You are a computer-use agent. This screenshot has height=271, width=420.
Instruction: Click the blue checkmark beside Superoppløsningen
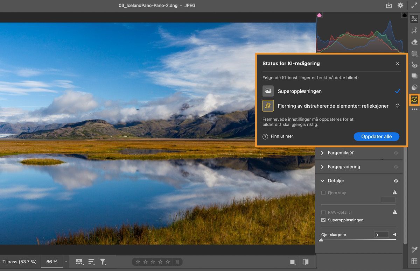(x=398, y=91)
